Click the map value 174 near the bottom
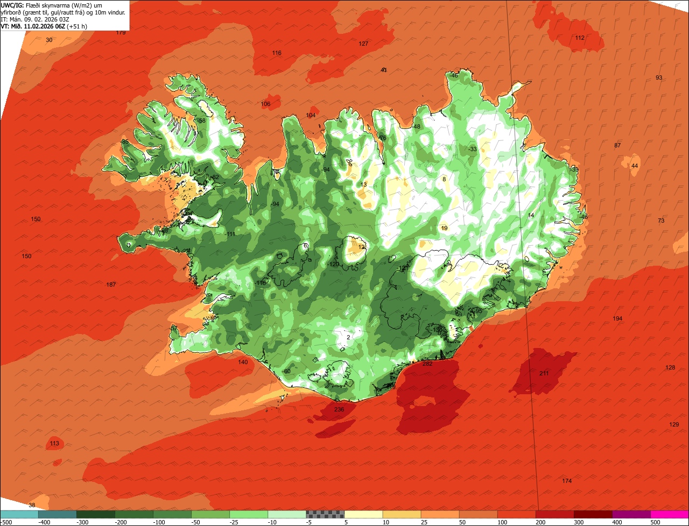Image resolution: width=689 pixels, height=526 pixels. tap(567, 480)
